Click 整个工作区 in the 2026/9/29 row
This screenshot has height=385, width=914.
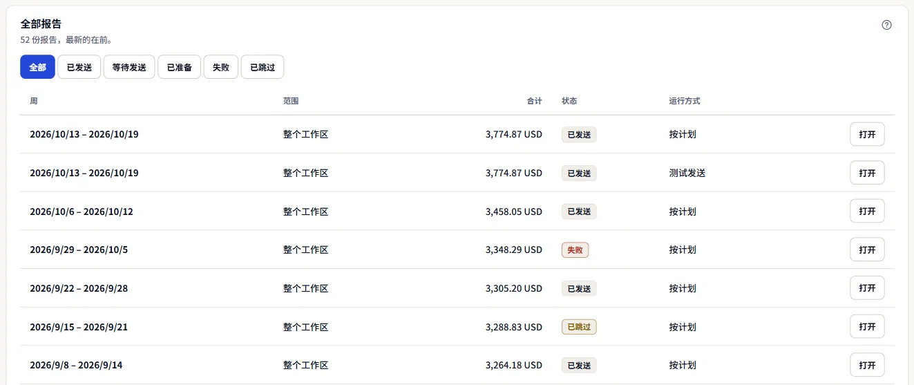click(x=305, y=250)
